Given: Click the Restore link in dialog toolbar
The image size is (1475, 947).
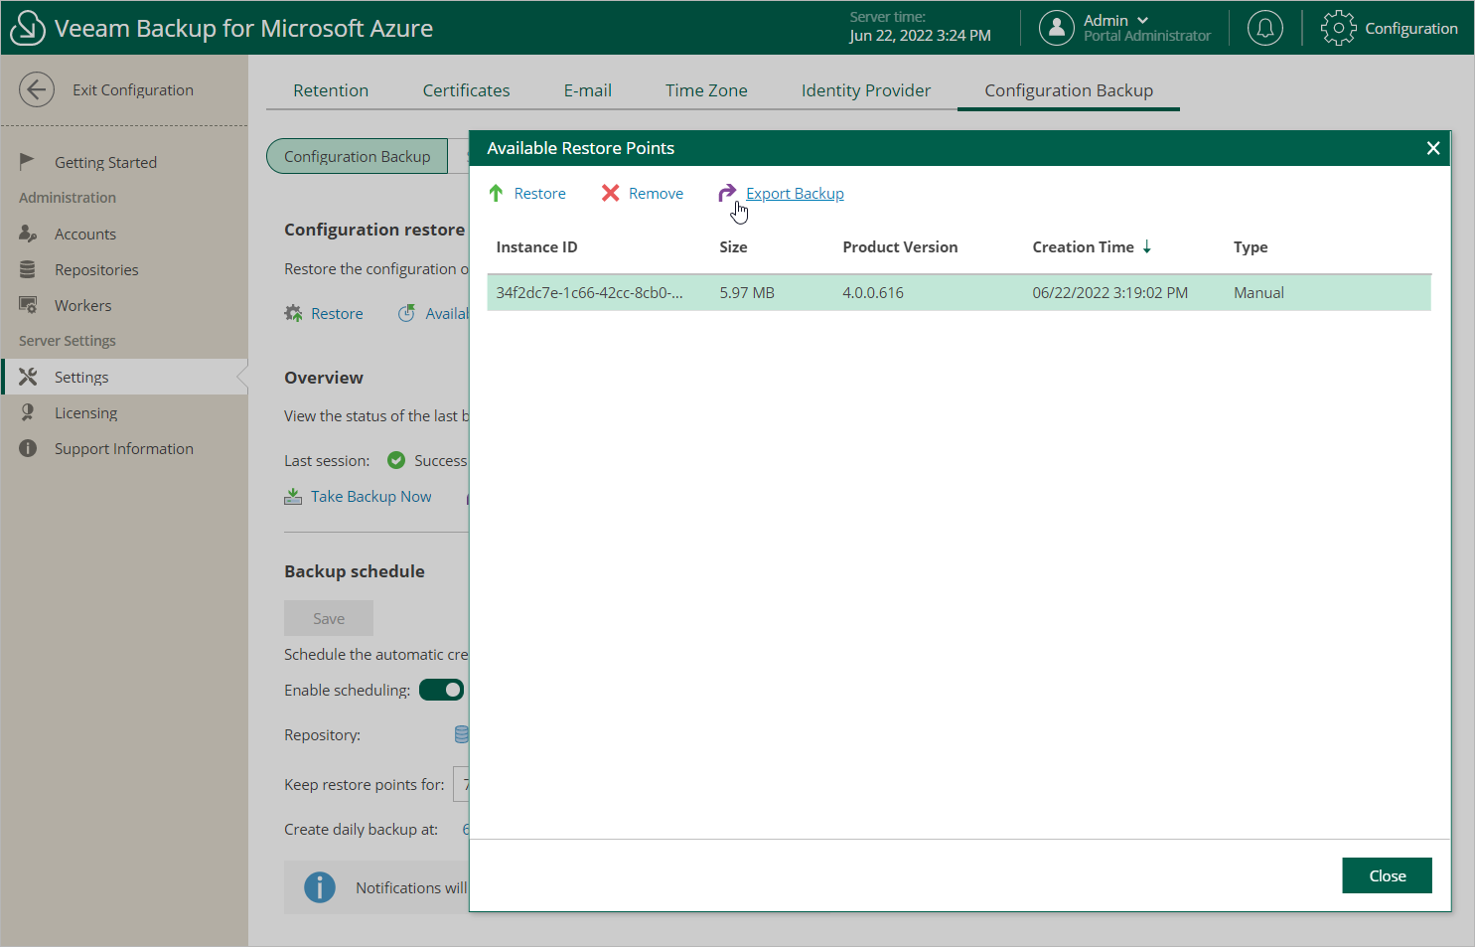Looking at the screenshot, I should click(x=539, y=193).
